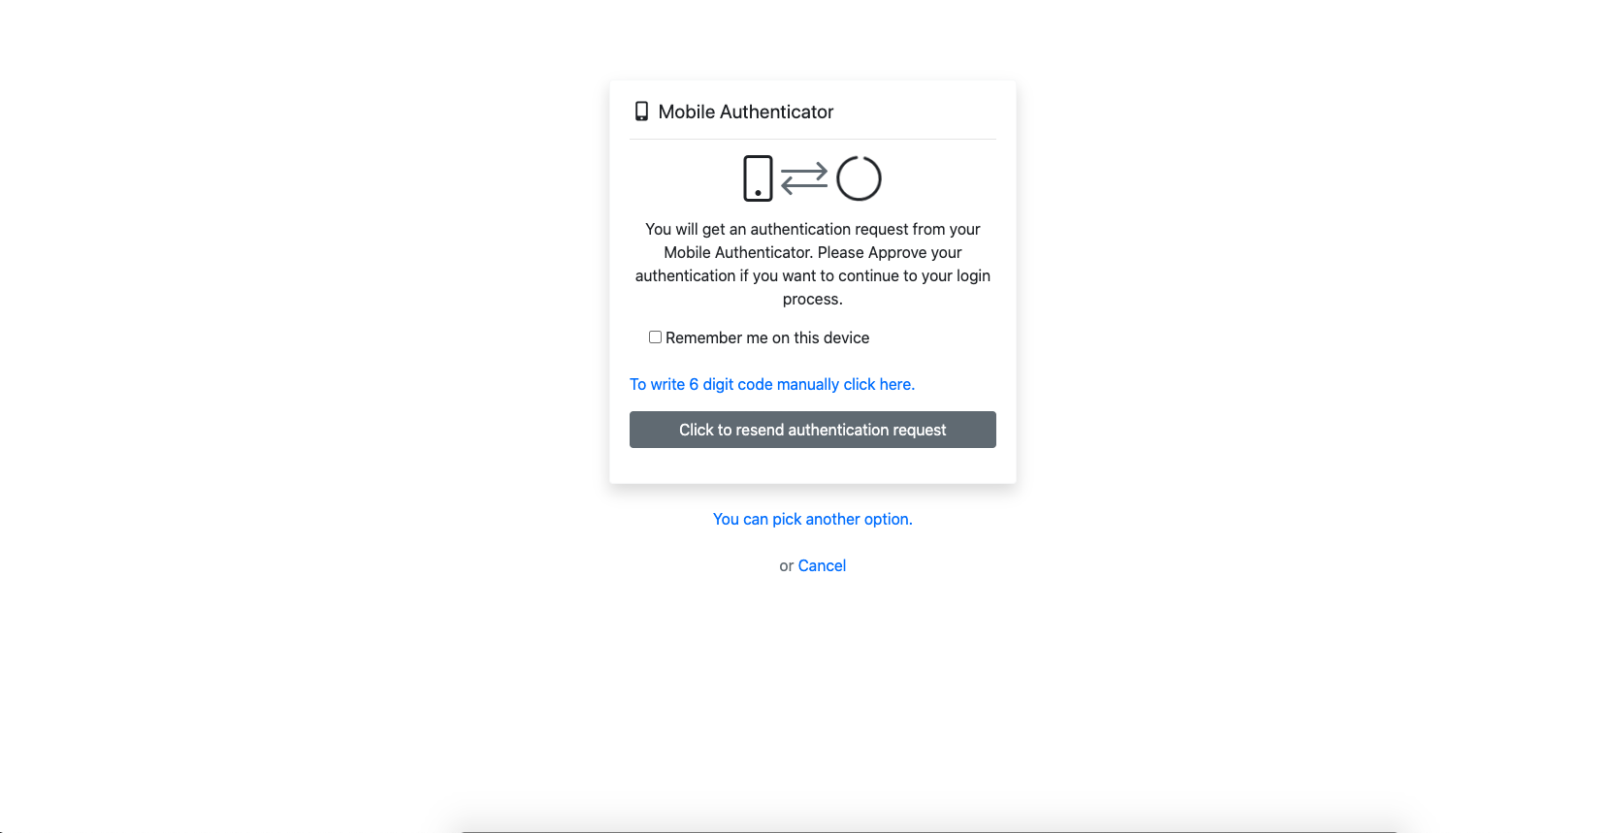Tick the Remember me on this device checkbox
Screen dimensions: 1623x833
pyautogui.click(x=655, y=337)
